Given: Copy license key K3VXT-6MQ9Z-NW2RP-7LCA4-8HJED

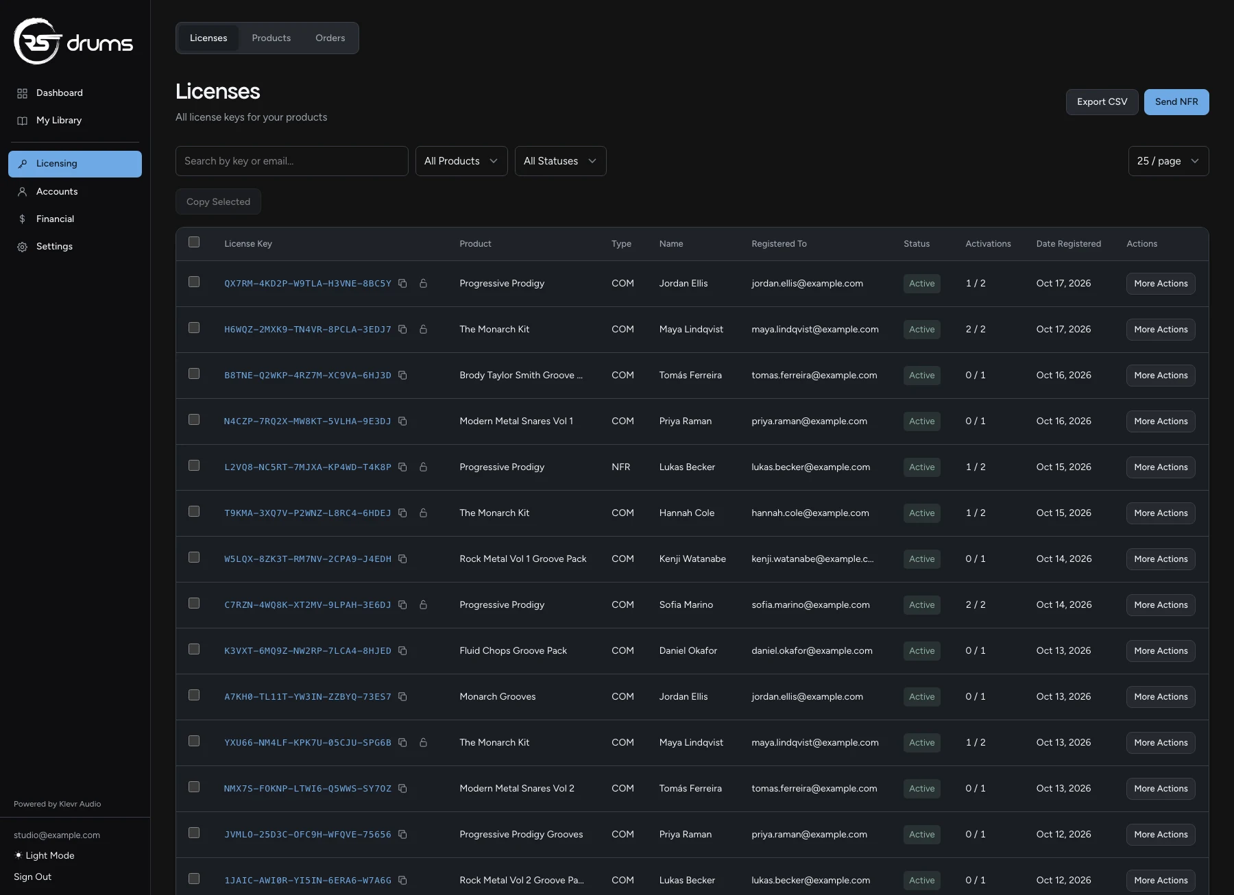Looking at the screenshot, I should click(402, 651).
